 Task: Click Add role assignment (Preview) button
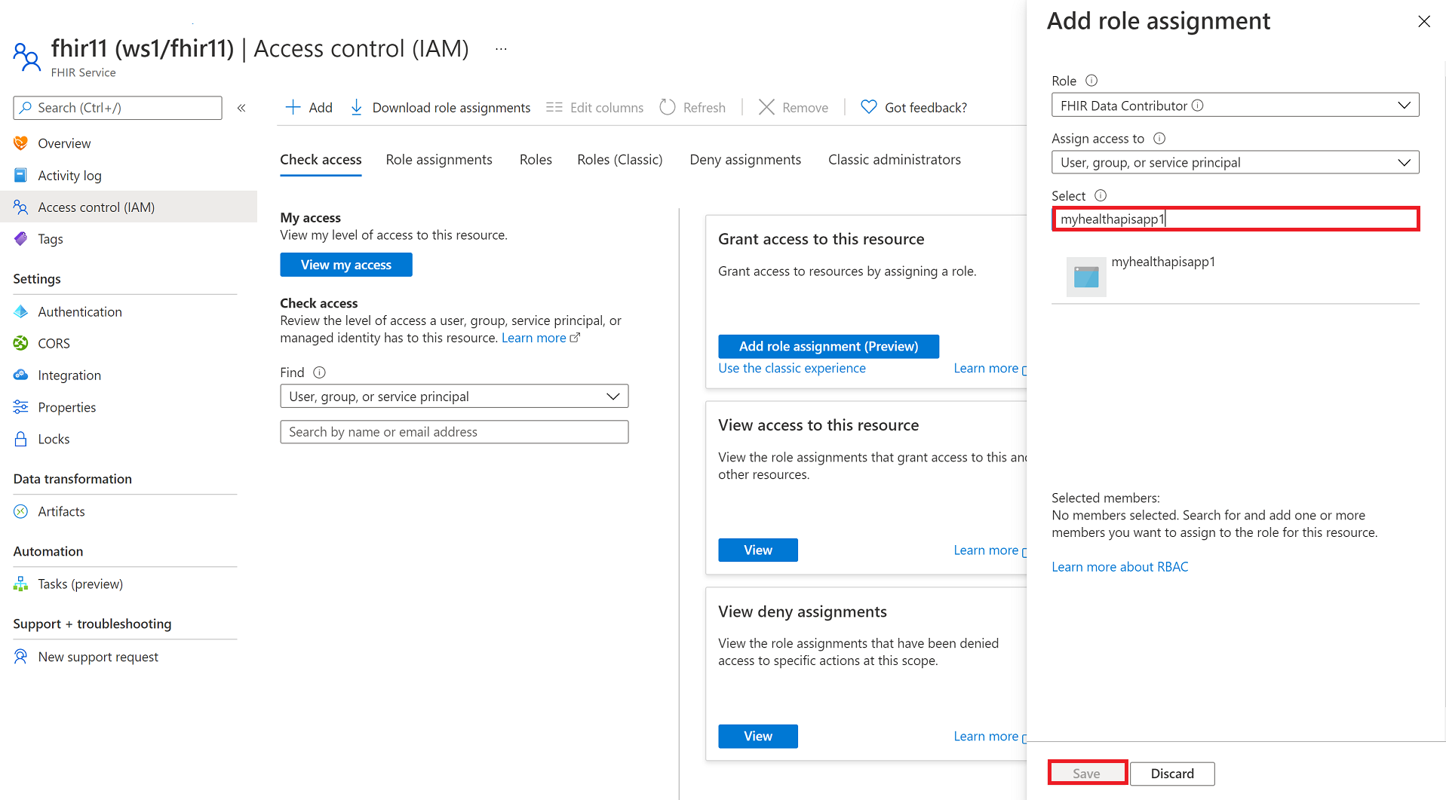pyautogui.click(x=828, y=346)
